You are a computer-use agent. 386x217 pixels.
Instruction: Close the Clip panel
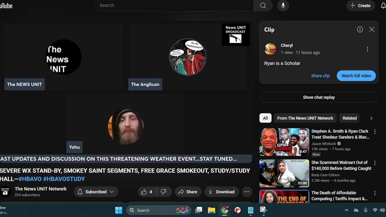pyautogui.click(x=372, y=29)
